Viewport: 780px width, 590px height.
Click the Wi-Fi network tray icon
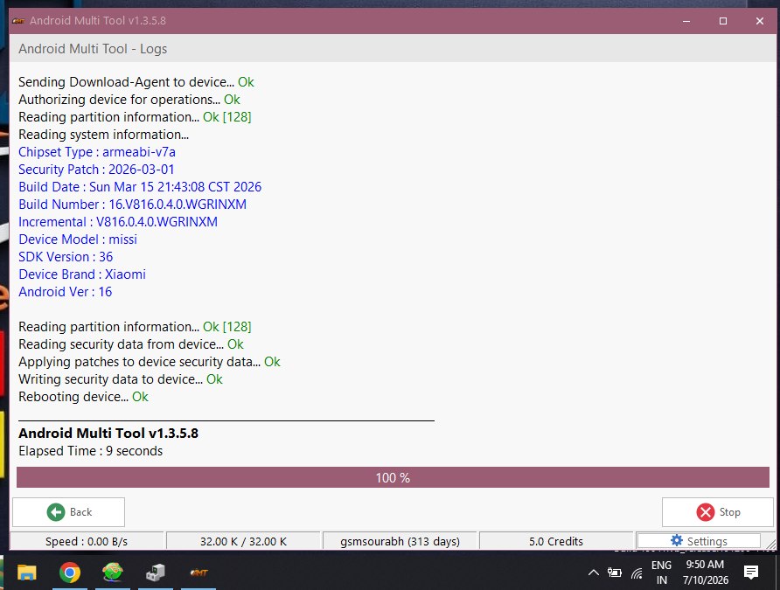click(637, 573)
